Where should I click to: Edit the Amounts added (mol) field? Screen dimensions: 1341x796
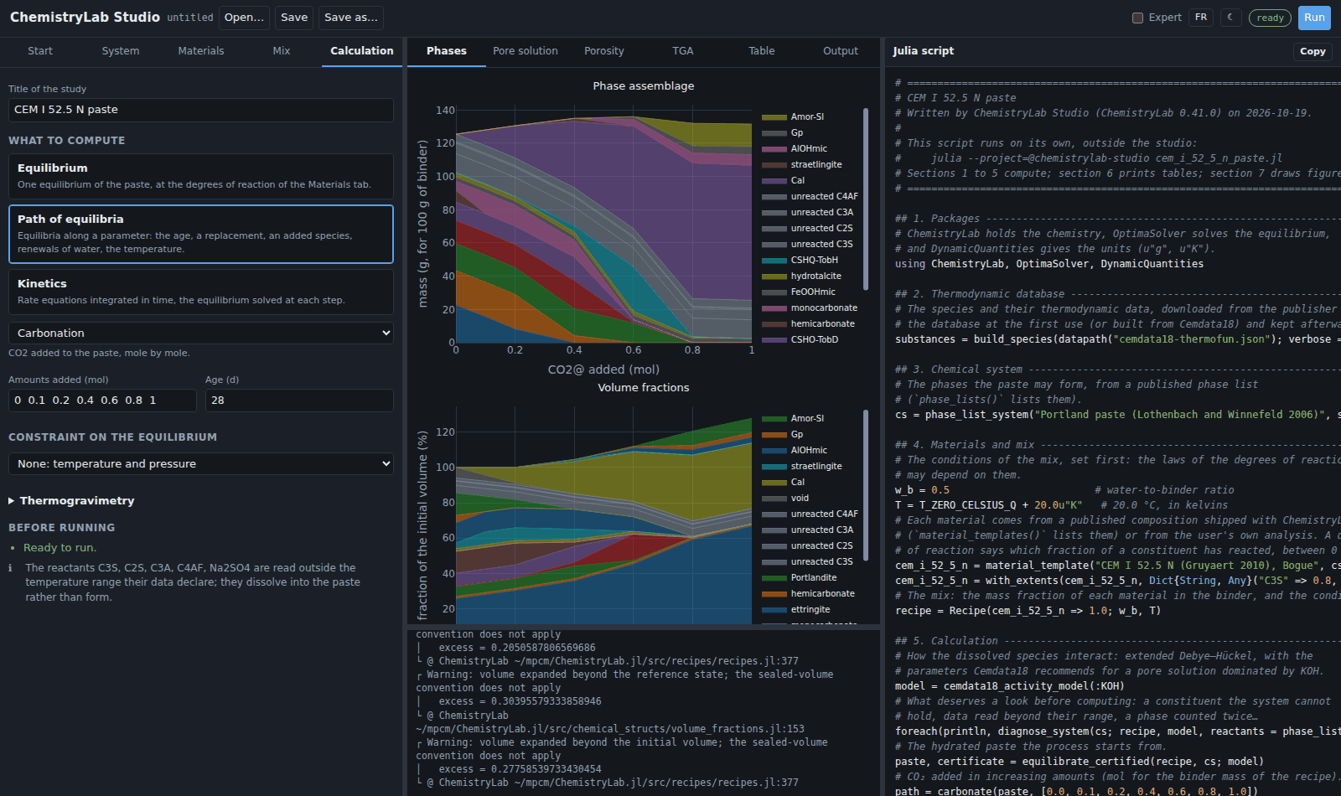coord(102,401)
